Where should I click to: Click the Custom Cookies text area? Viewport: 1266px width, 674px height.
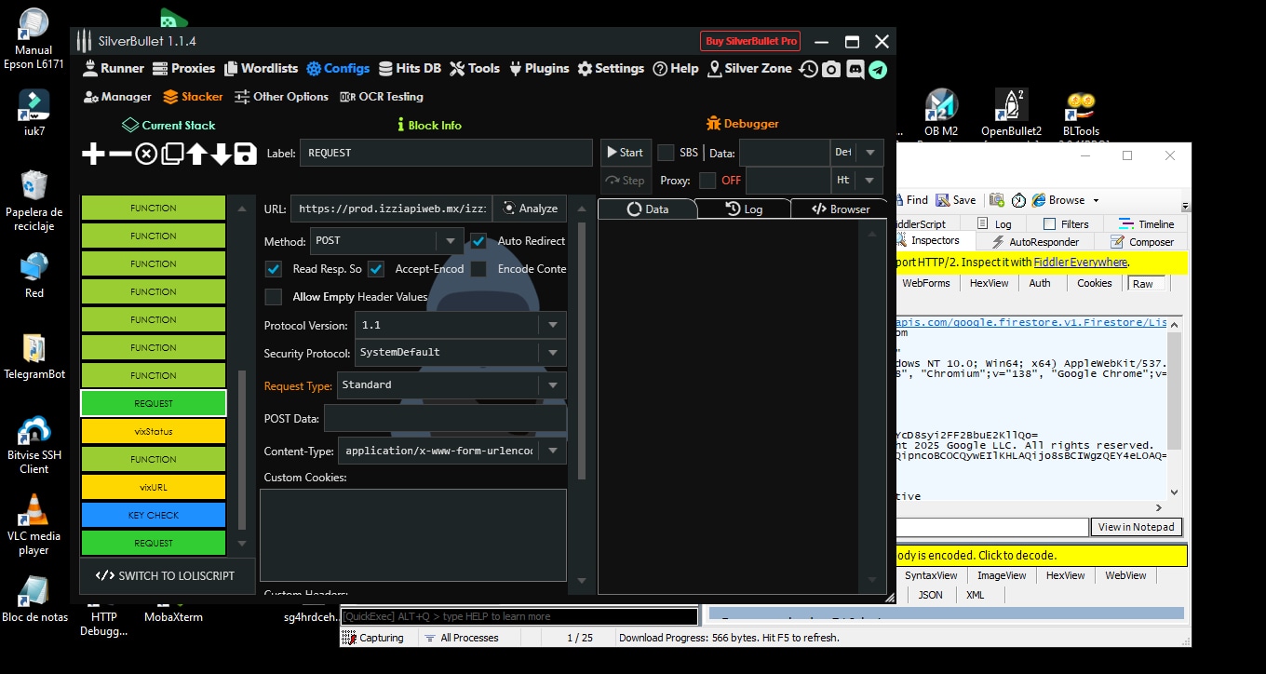point(413,535)
